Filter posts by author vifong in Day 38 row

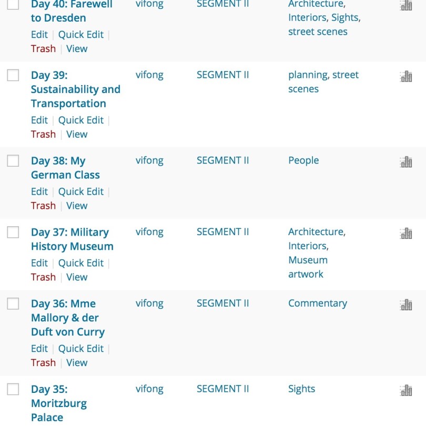149,160
